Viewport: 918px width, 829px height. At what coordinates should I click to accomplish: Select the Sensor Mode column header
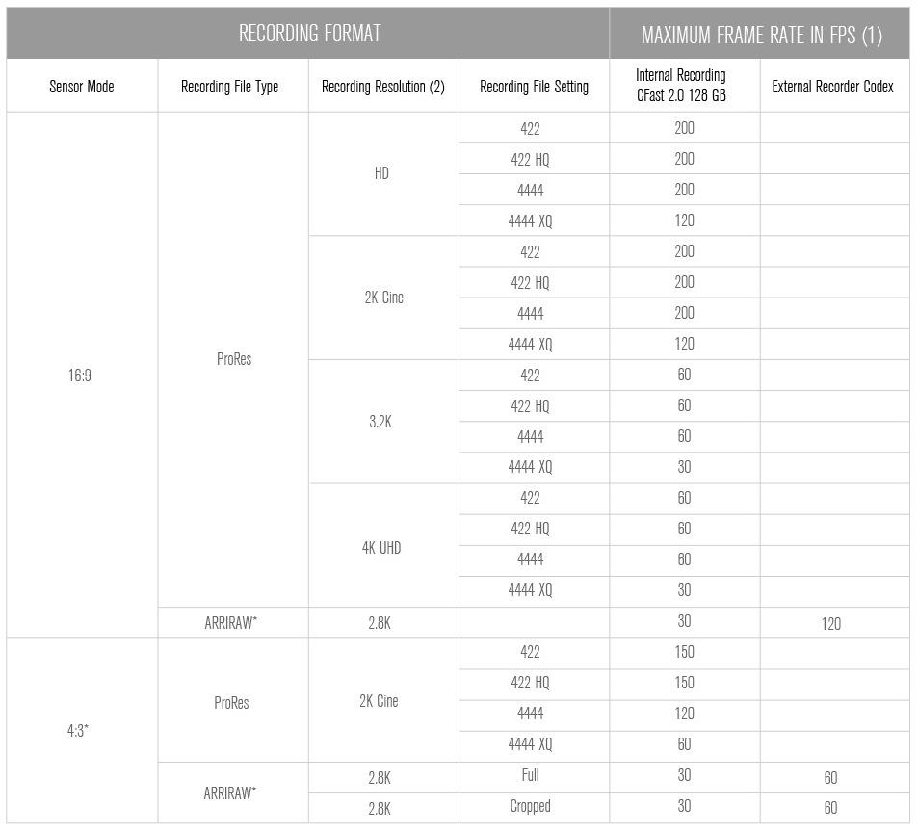[x=82, y=87]
